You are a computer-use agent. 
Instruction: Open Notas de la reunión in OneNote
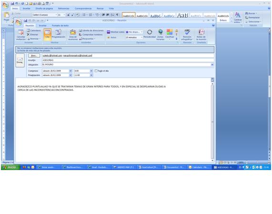(x=201, y=34)
